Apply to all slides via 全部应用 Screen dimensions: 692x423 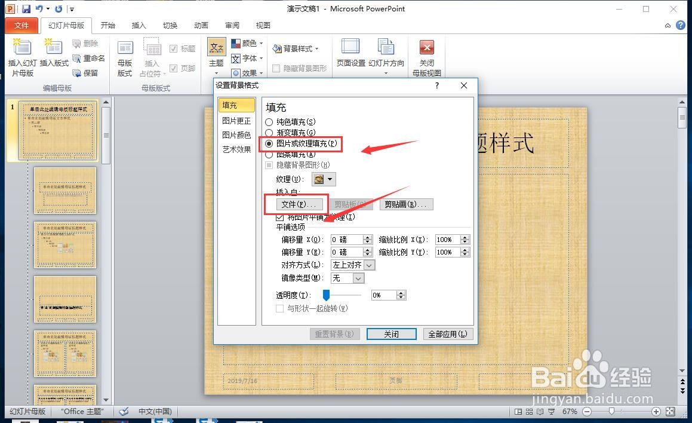[x=448, y=334]
